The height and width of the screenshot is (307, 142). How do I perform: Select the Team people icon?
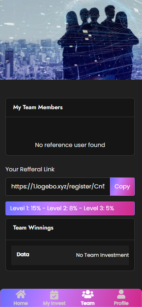(x=87, y=294)
